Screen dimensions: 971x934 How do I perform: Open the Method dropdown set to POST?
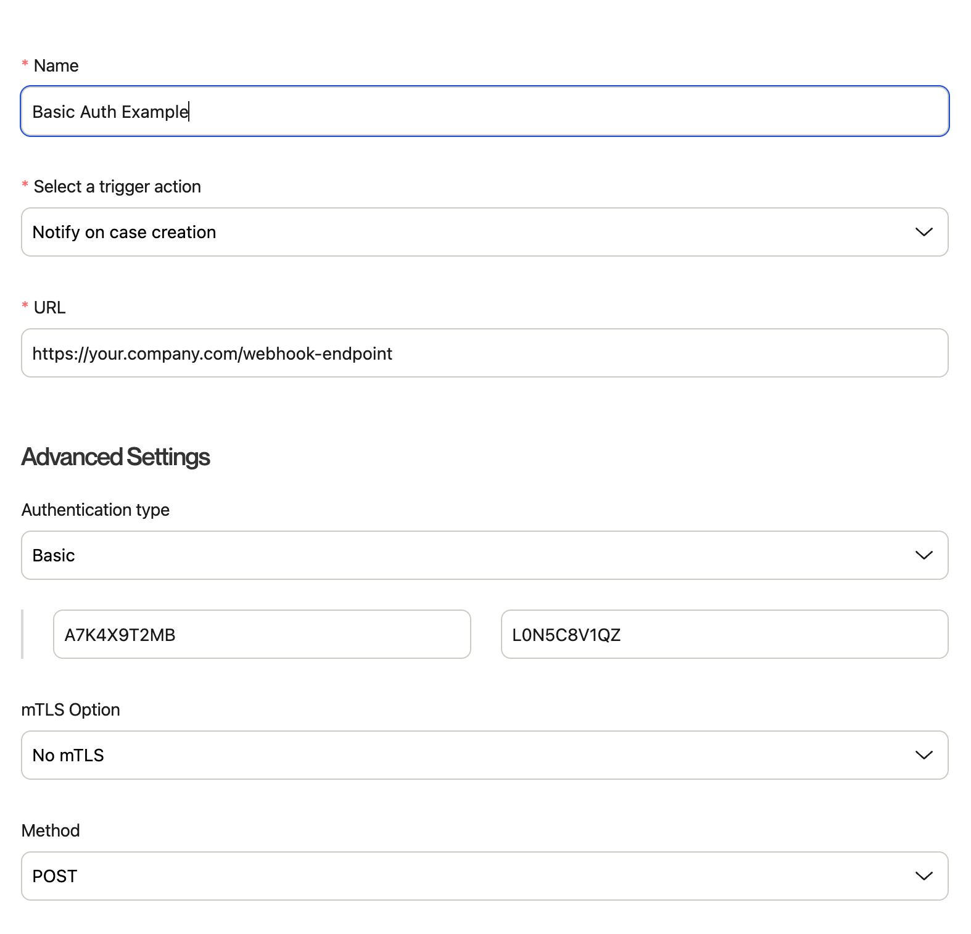pos(469,877)
